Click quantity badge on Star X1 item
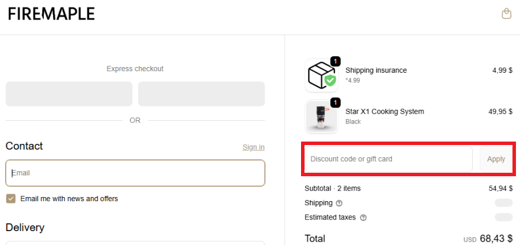This screenshot has width=520, height=245. tap(336, 102)
